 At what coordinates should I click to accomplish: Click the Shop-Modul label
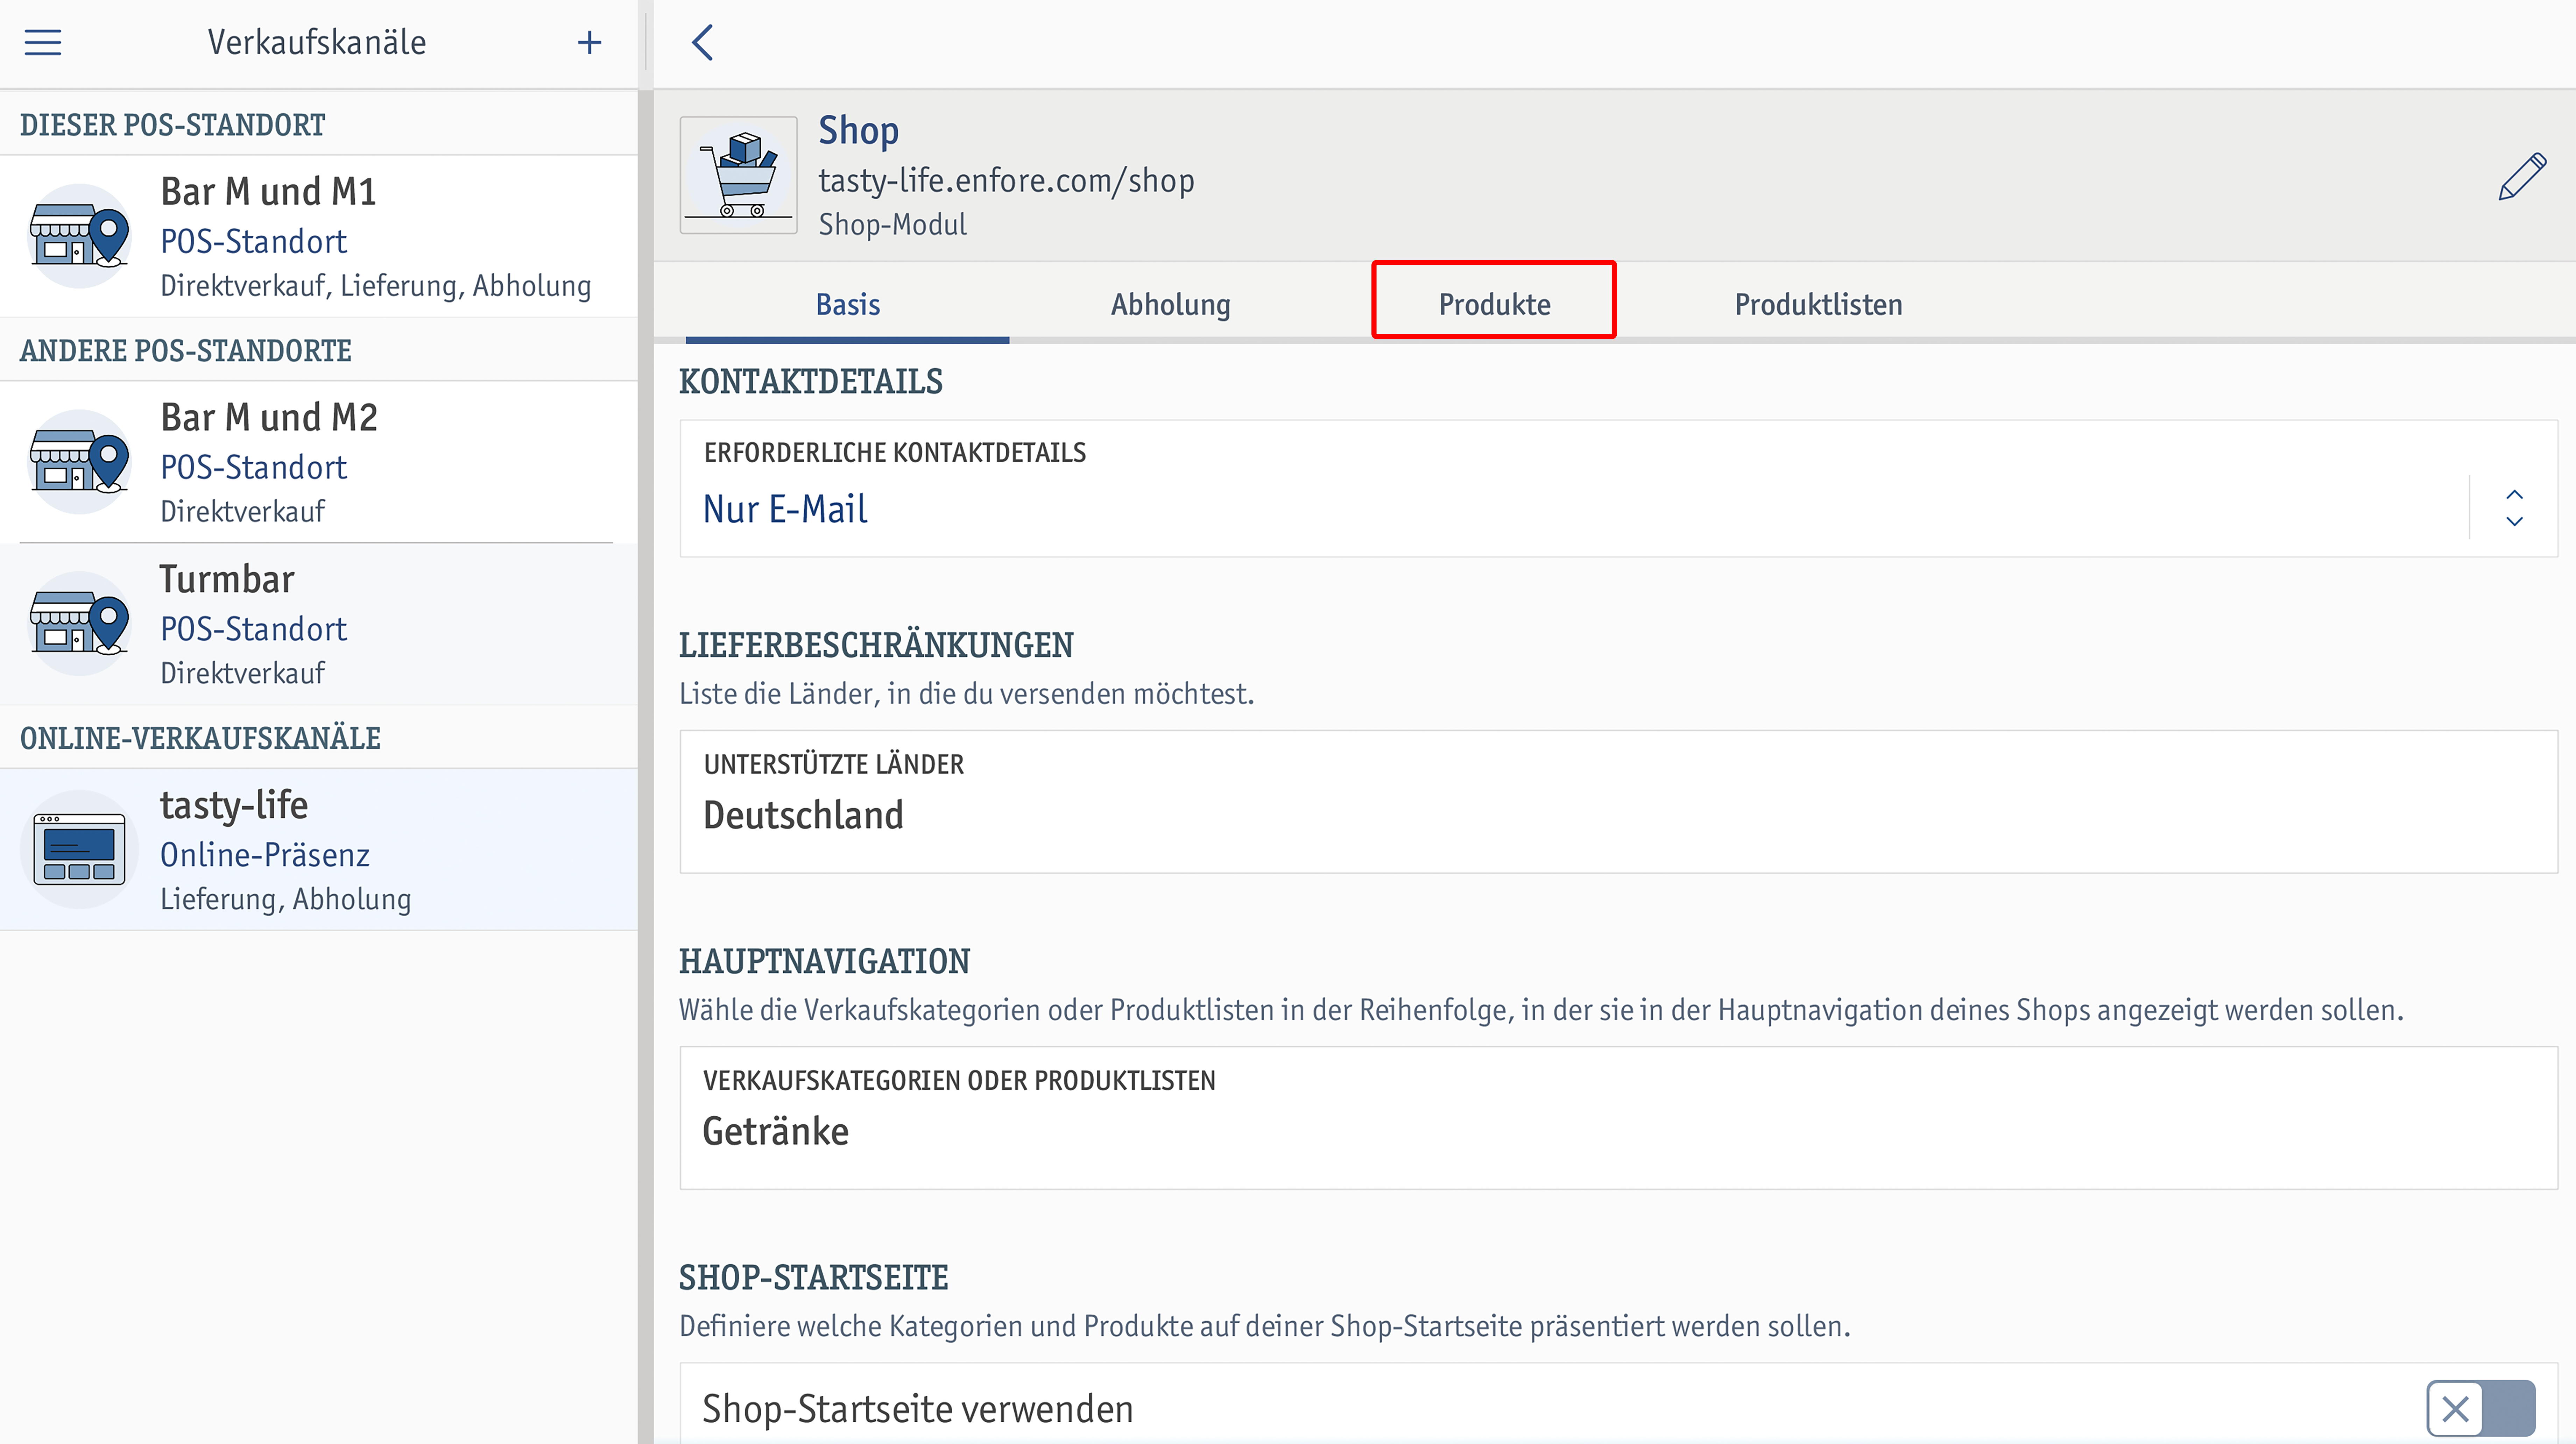(x=892, y=225)
